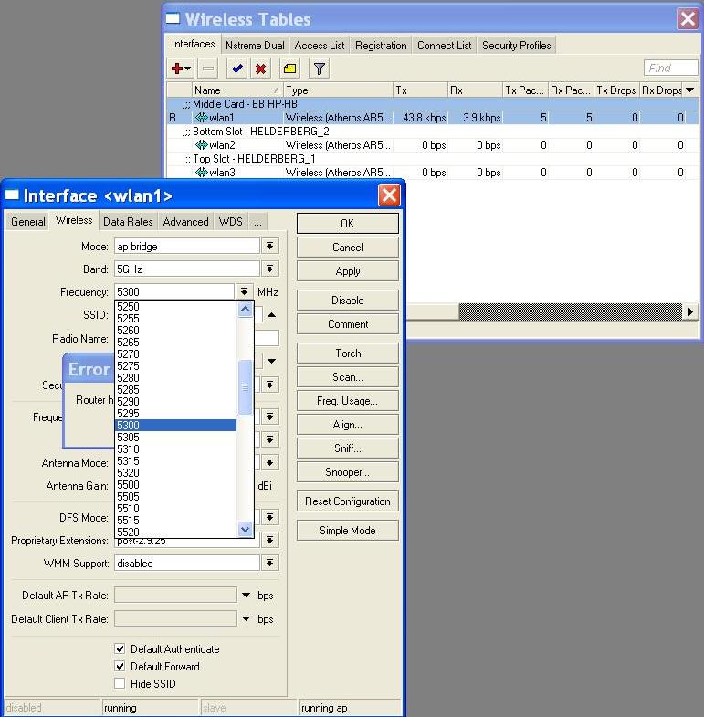Image resolution: width=704 pixels, height=717 pixels.
Task: Click the red X disable icon in toolbar
Action: (x=260, y=69)
